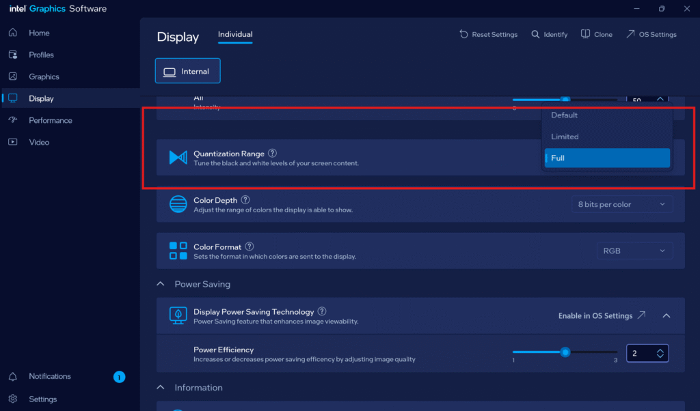Viewport: 700px width, 411px height.
Task: Choose Limited quantization range option
Action: pyautogui.click(x=607, y=137)
